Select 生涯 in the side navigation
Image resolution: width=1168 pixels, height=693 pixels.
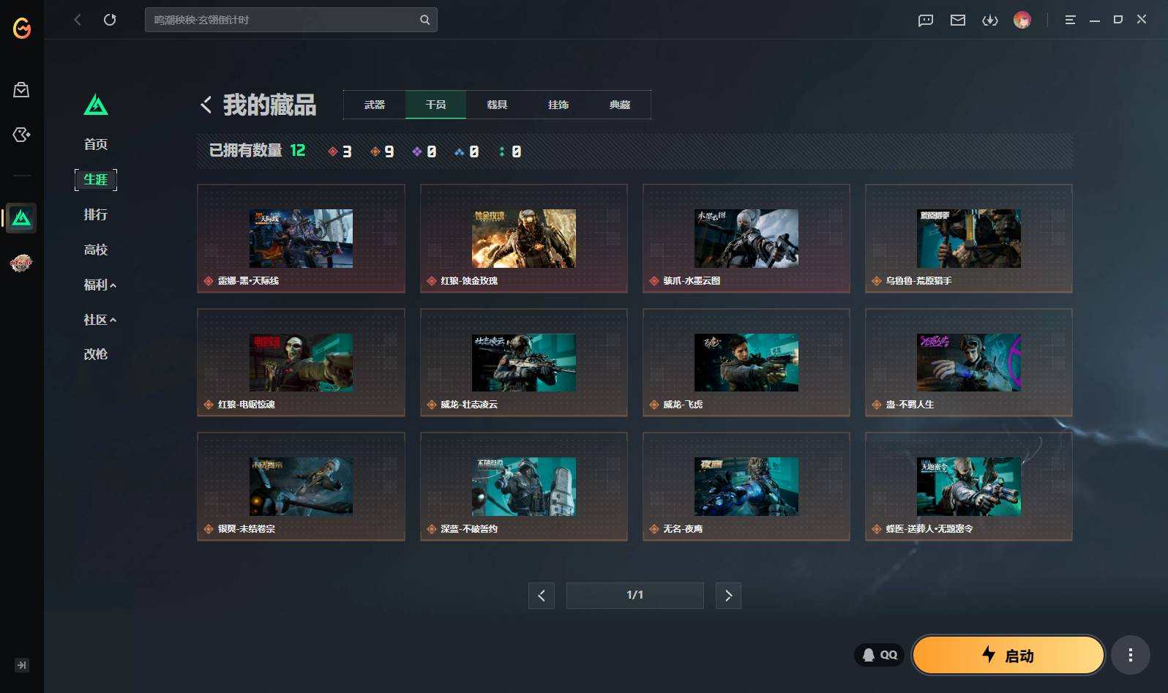click(96, 179)
